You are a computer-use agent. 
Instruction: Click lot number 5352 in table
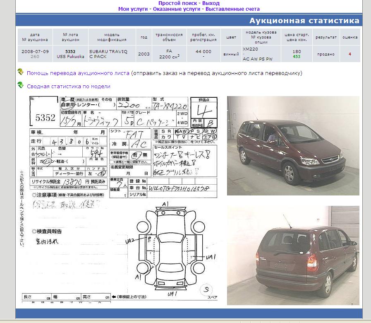[x=70, y=51]
